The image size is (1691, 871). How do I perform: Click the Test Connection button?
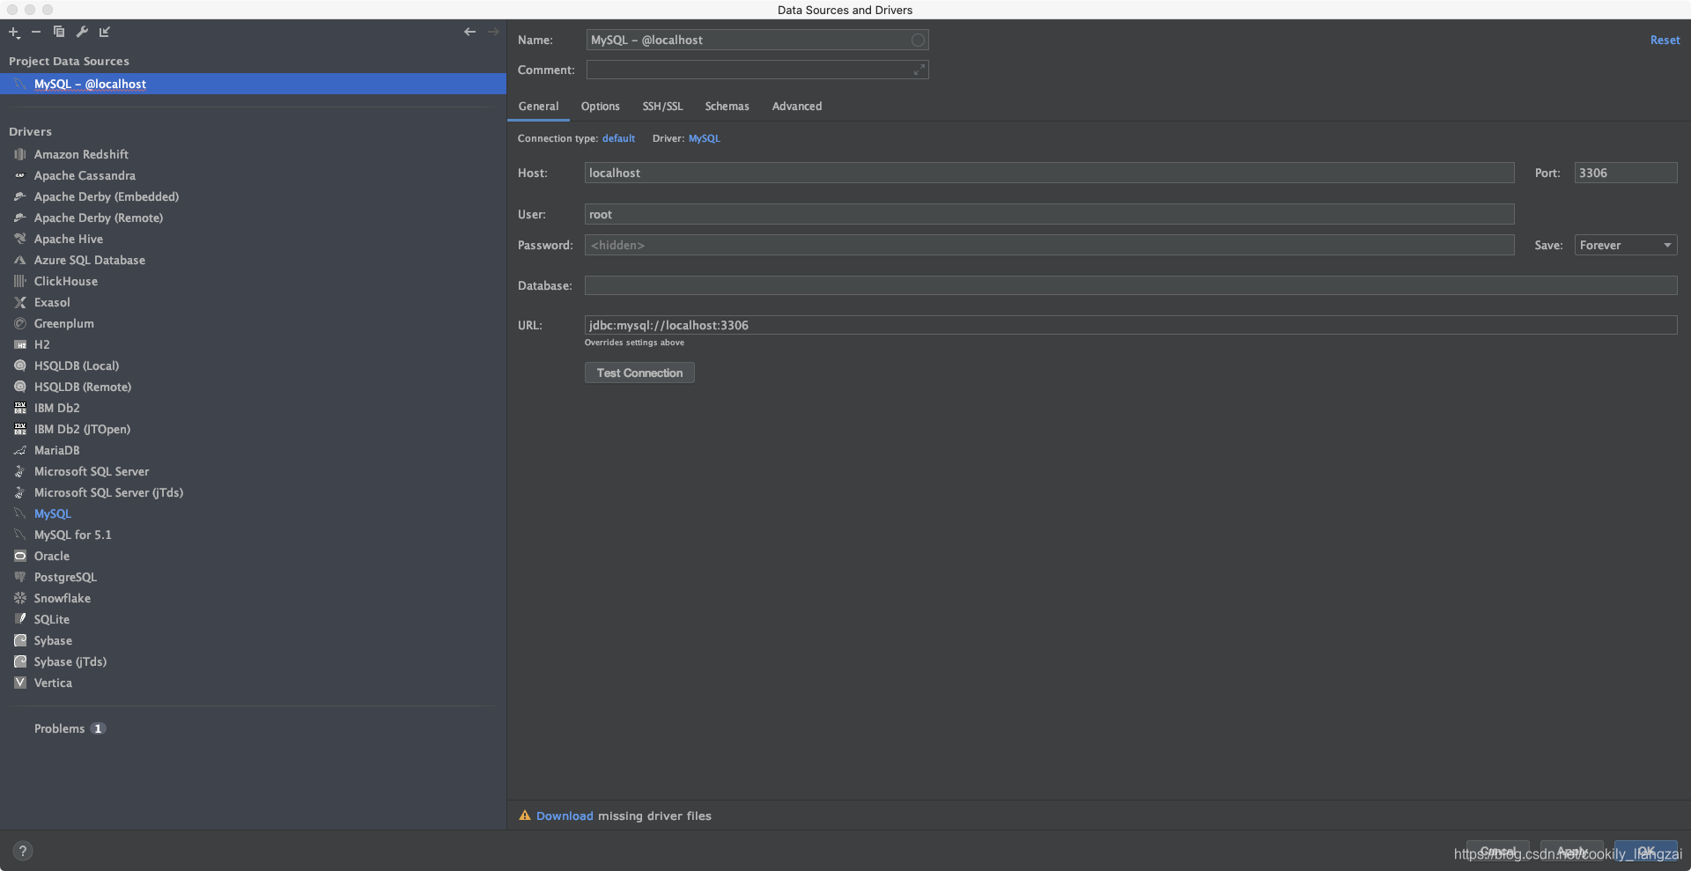[x=639, y=373]
